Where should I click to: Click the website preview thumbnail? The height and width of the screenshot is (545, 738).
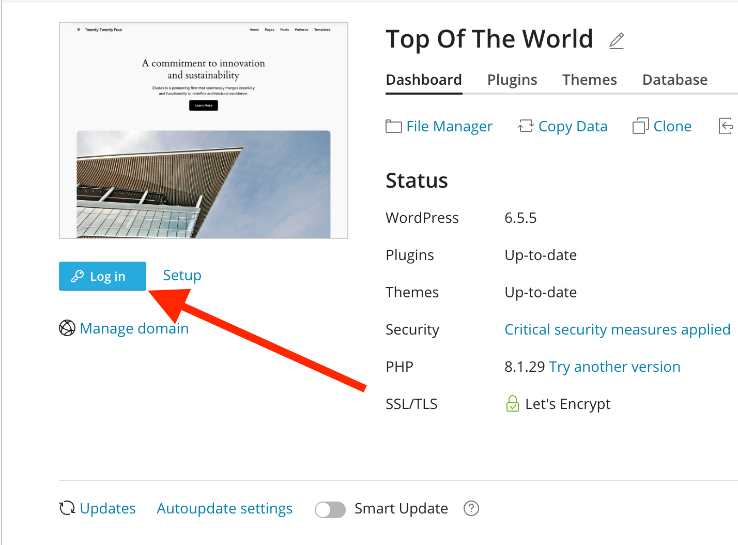204,130
